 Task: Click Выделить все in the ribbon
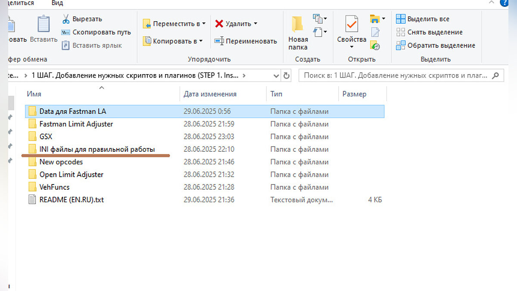pyautogui.click(x=428, y=19)
